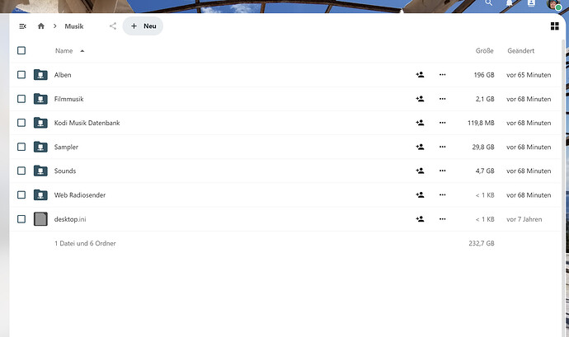Open actions menu for Kodi Musik Datenbank
Screen dimensions: 569x337
point(442,123)
